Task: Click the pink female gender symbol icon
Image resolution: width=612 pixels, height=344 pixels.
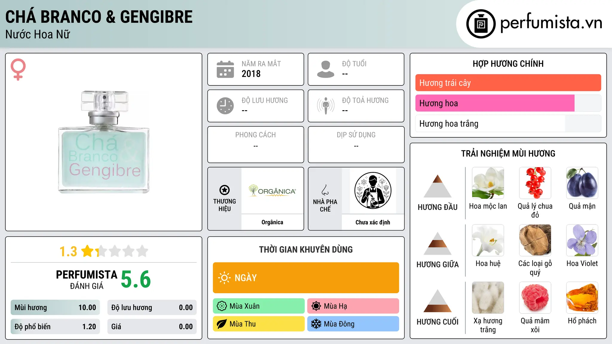Action: coord(18,69)
